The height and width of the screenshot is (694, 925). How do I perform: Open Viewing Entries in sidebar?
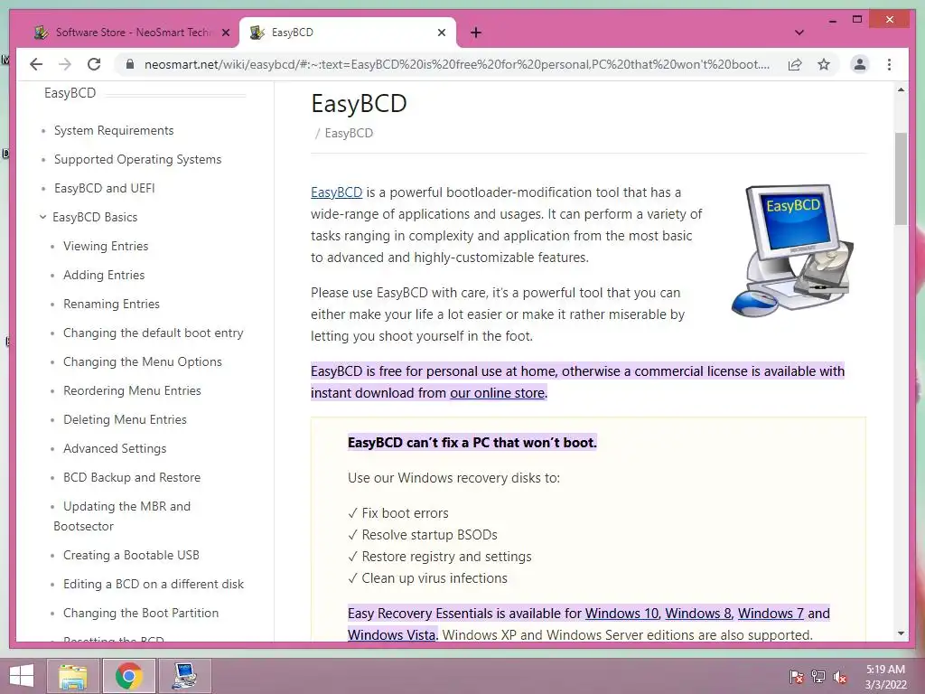coord(106,246)
